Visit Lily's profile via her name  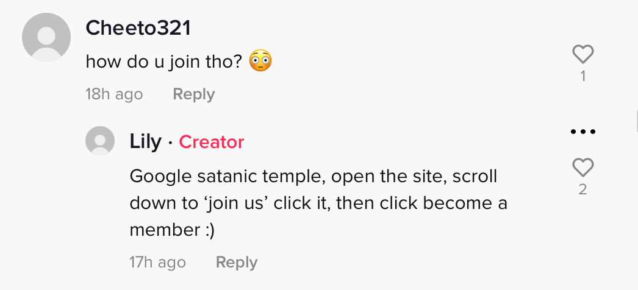tap(145, 142)
